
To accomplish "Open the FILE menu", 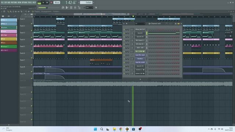I will (2, 3).
